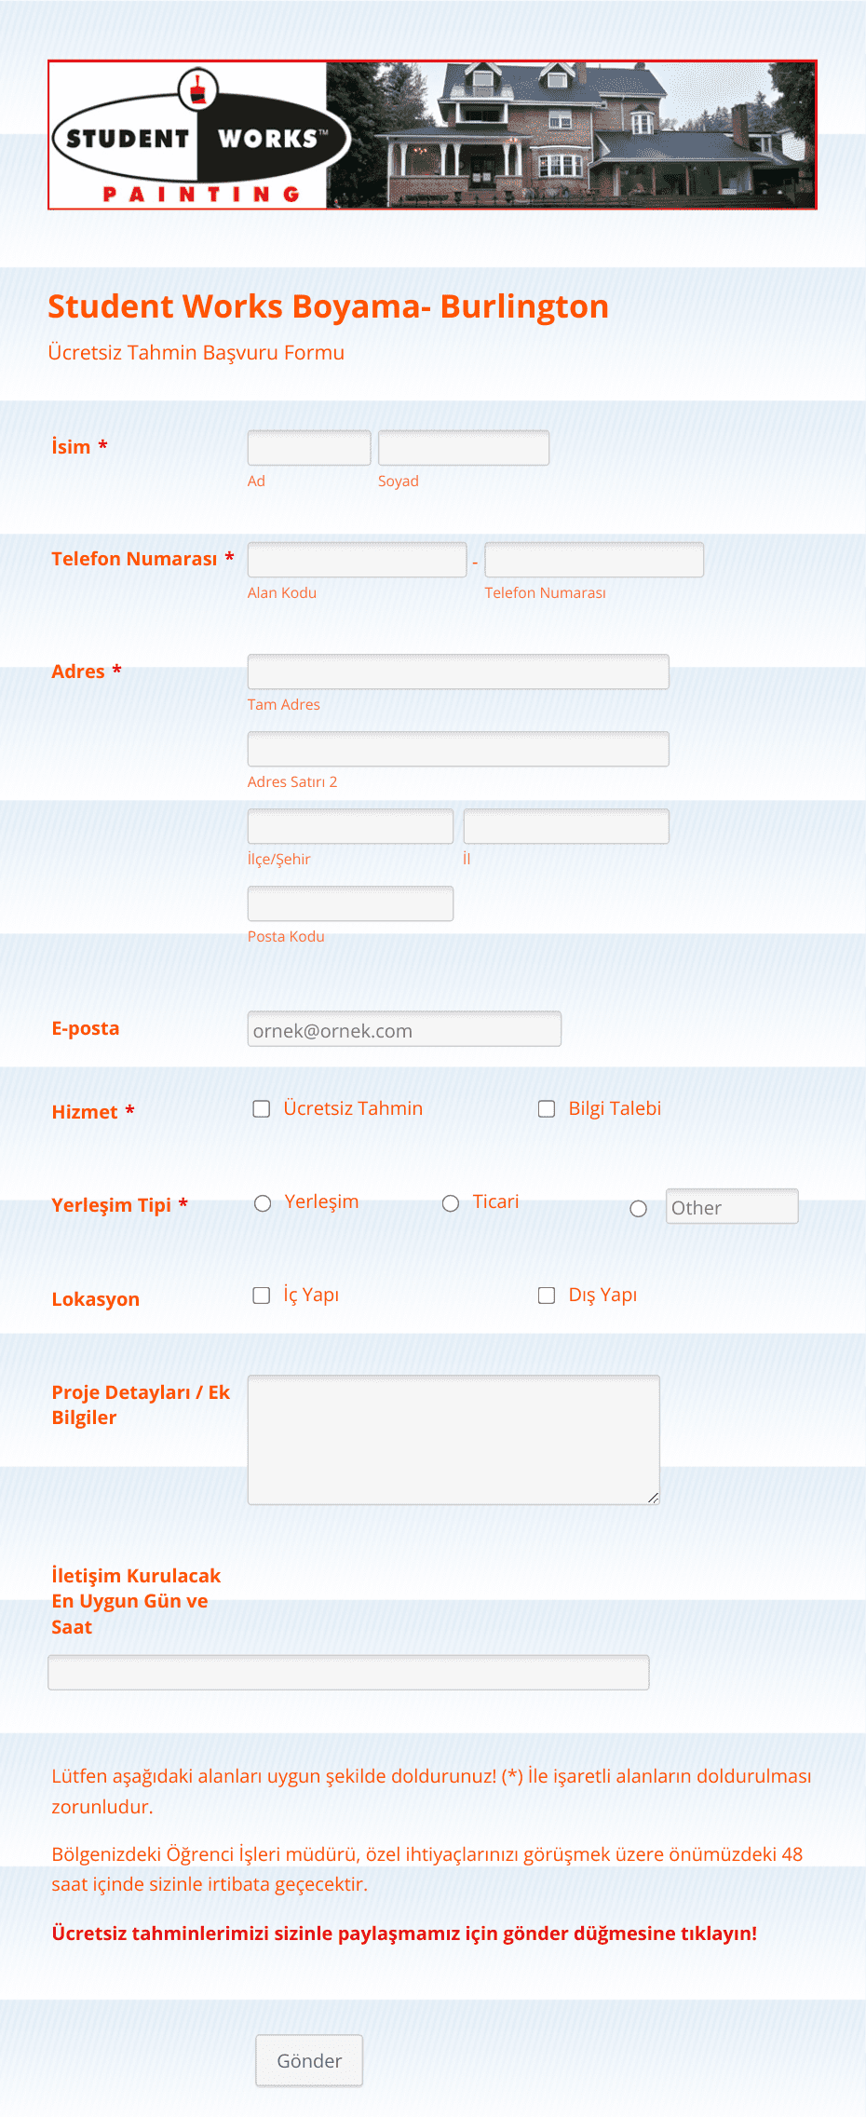Select the Other radio button
Viewport: 866px width, 2117px height.
pos(639,1209)
